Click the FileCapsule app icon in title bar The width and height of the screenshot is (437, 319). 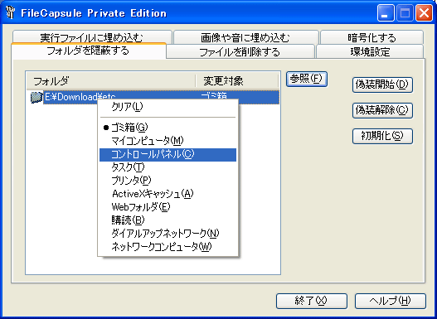[x=11, y=12]
